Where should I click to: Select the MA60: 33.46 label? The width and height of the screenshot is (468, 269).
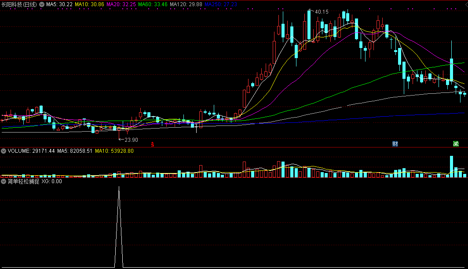(153, 4)
